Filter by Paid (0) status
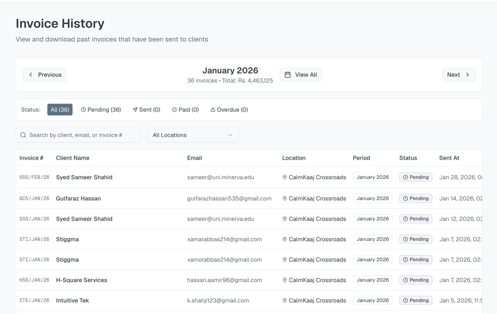497x314 pixels. point(185,110)
